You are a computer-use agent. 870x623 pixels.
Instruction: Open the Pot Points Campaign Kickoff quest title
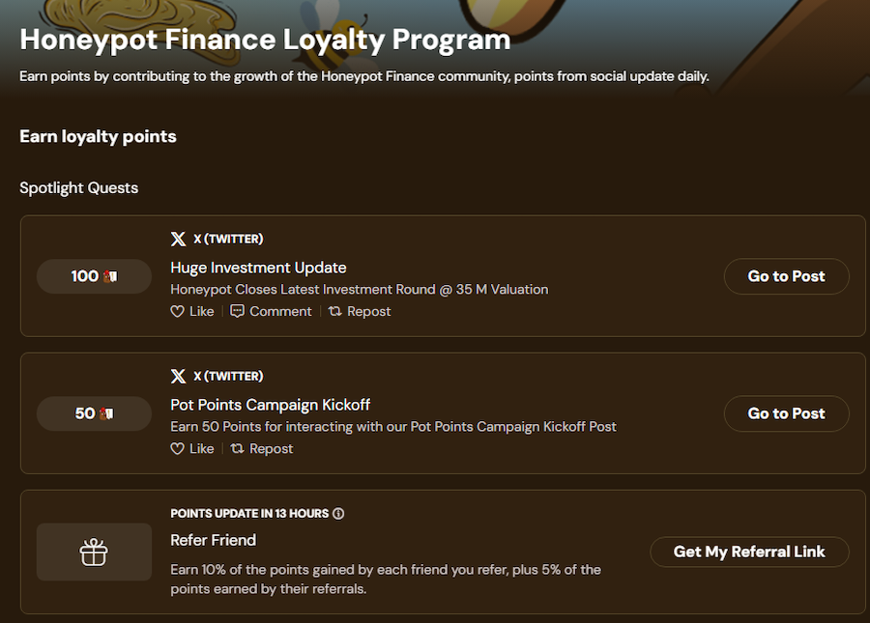point(269,405)
